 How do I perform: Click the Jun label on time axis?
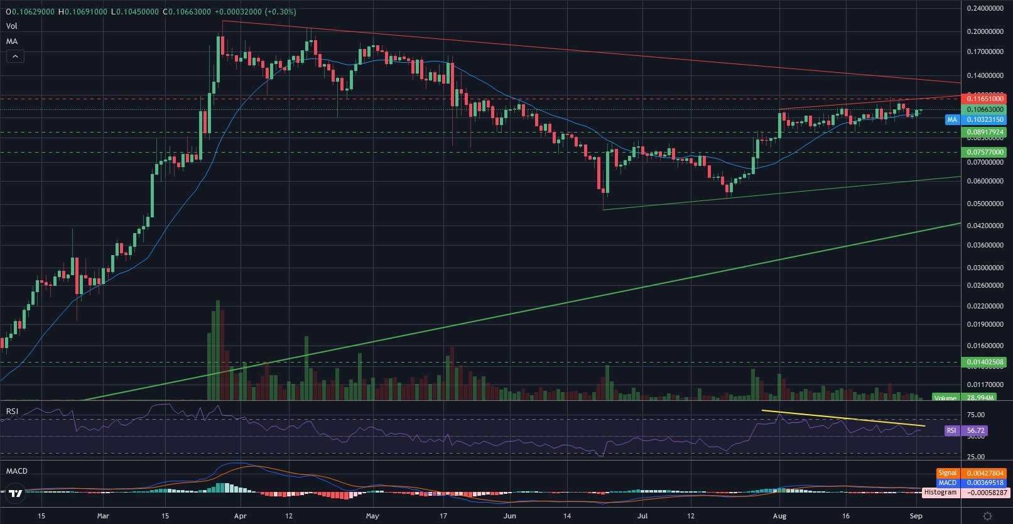click(x=509, y=516)
